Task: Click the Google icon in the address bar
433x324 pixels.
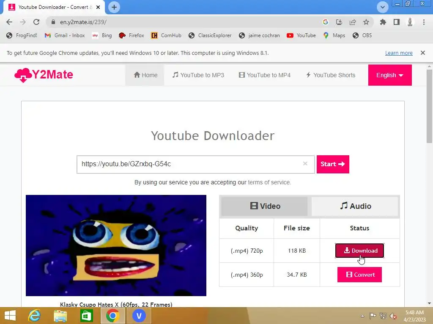Action: coord(326,22)
